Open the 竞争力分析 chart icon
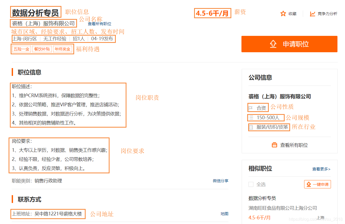345x224 pixels. [312, 14]
